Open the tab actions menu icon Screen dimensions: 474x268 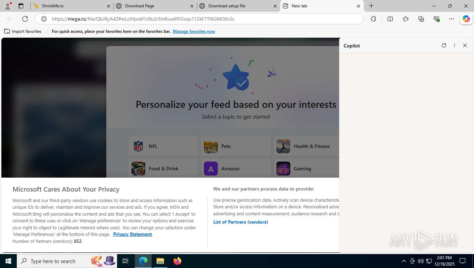tap(21, 6)
